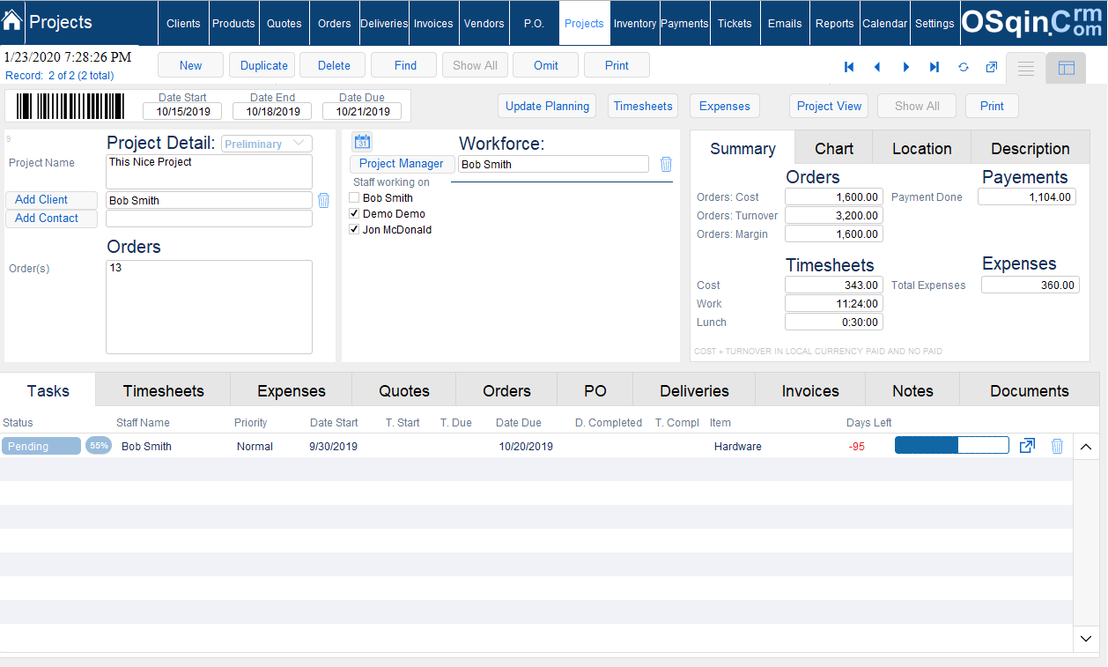Click the Order(s) text box
The image size is (1108, 667).
click(209, 307)
